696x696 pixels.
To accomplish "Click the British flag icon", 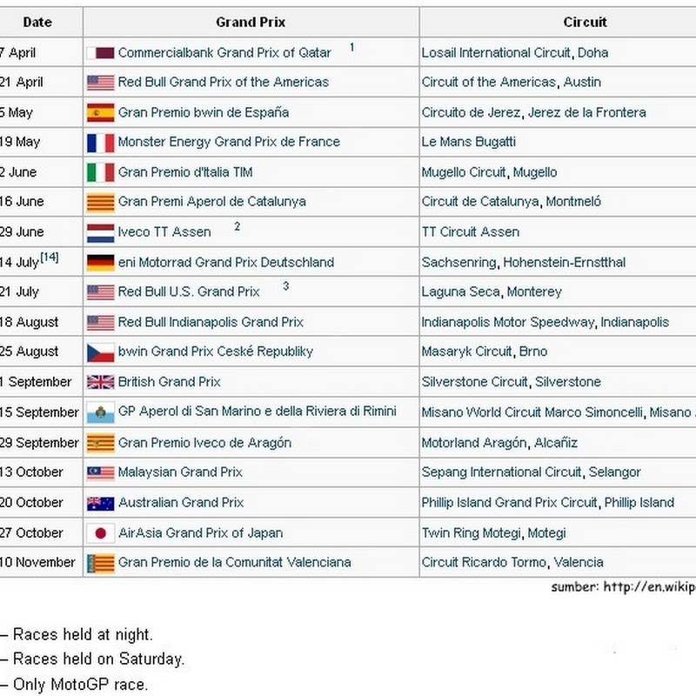I will (100, 382).
